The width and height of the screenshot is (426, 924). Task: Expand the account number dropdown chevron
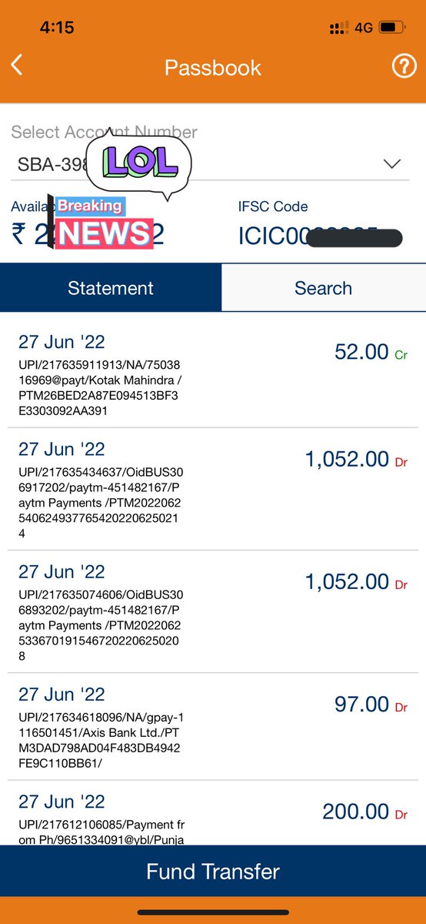click(x=392, y=164)
